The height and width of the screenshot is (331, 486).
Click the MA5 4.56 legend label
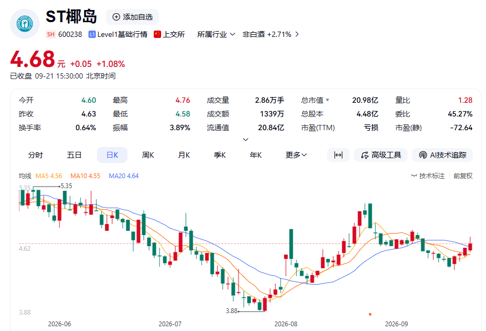[48, 176]
